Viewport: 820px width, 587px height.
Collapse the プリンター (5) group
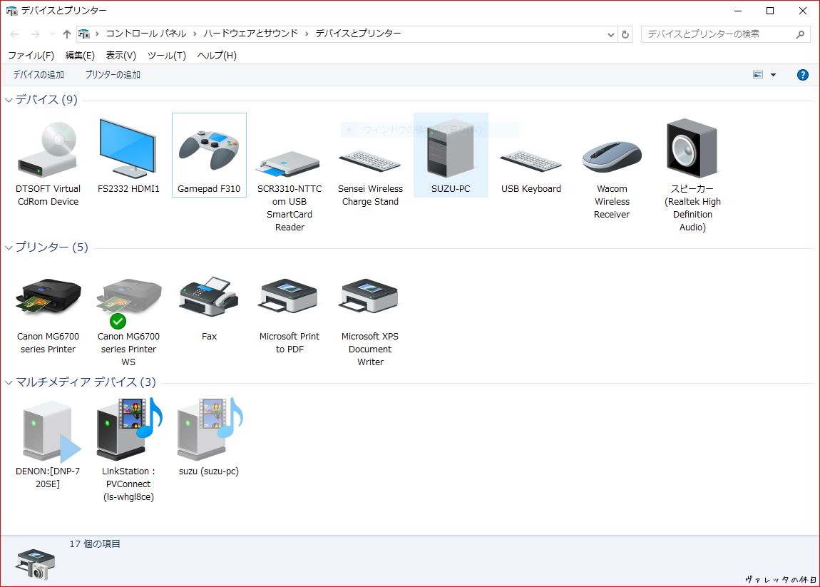point(9,247)
